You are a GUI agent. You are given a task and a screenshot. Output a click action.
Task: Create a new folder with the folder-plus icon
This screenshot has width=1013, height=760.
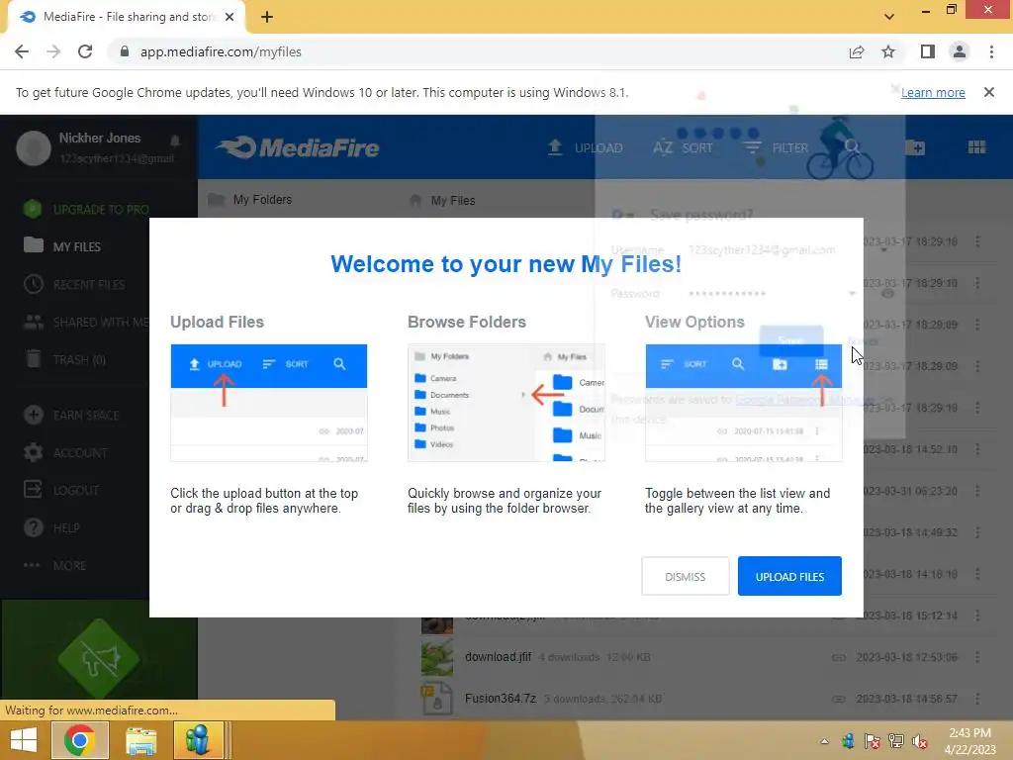click(x=915, y=147)
